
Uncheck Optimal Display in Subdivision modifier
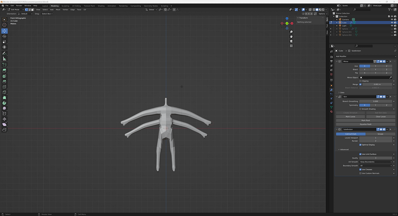pos(361,145)
